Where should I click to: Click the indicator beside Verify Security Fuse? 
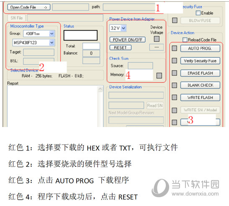(175, 61)
